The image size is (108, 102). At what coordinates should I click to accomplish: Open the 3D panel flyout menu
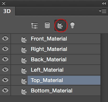coord(103,11)
